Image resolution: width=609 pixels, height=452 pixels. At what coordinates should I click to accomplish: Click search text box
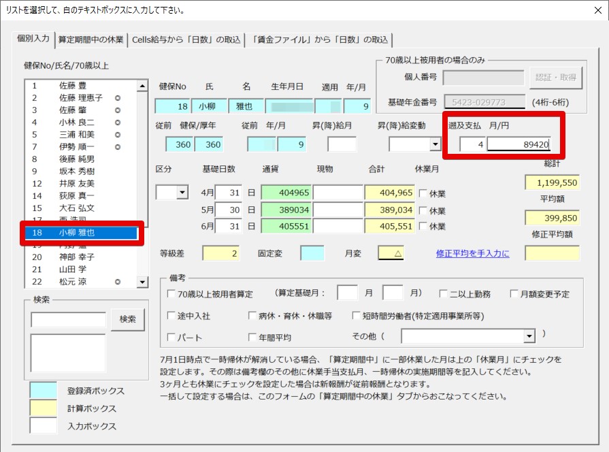(68, 320)
